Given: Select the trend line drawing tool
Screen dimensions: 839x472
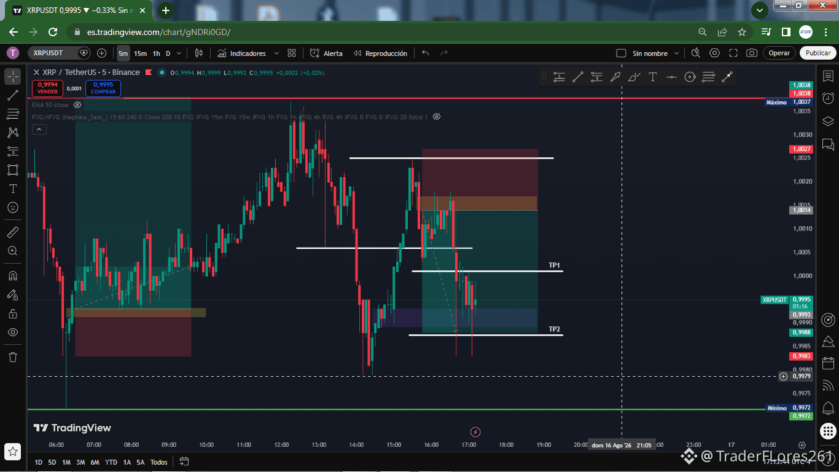Looking at the screenshot, I should point(13,95).
